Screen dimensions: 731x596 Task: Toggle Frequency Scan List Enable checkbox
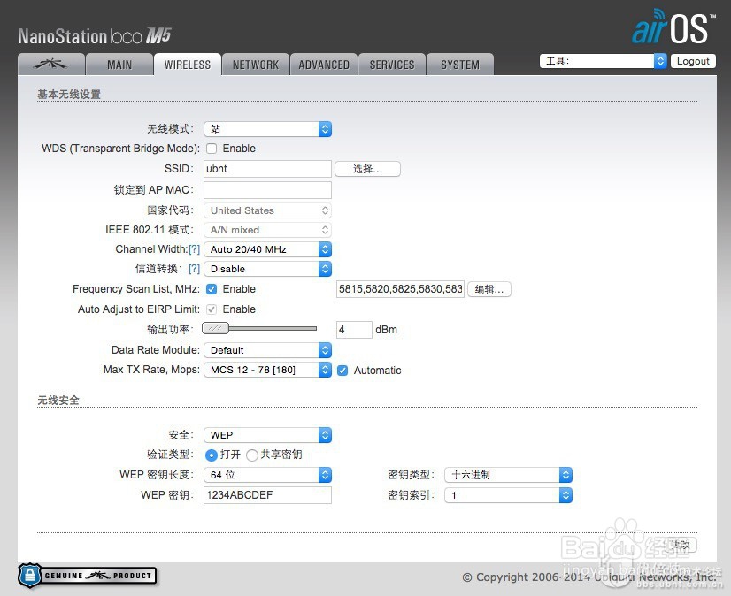(x=212, y=289)
